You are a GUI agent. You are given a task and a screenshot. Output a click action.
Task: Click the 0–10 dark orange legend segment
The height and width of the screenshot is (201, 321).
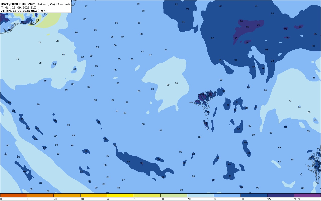pos(14,195)
